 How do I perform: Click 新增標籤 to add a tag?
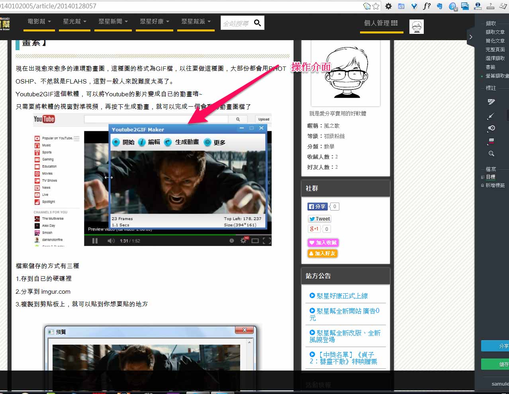(x=495, y=185)
